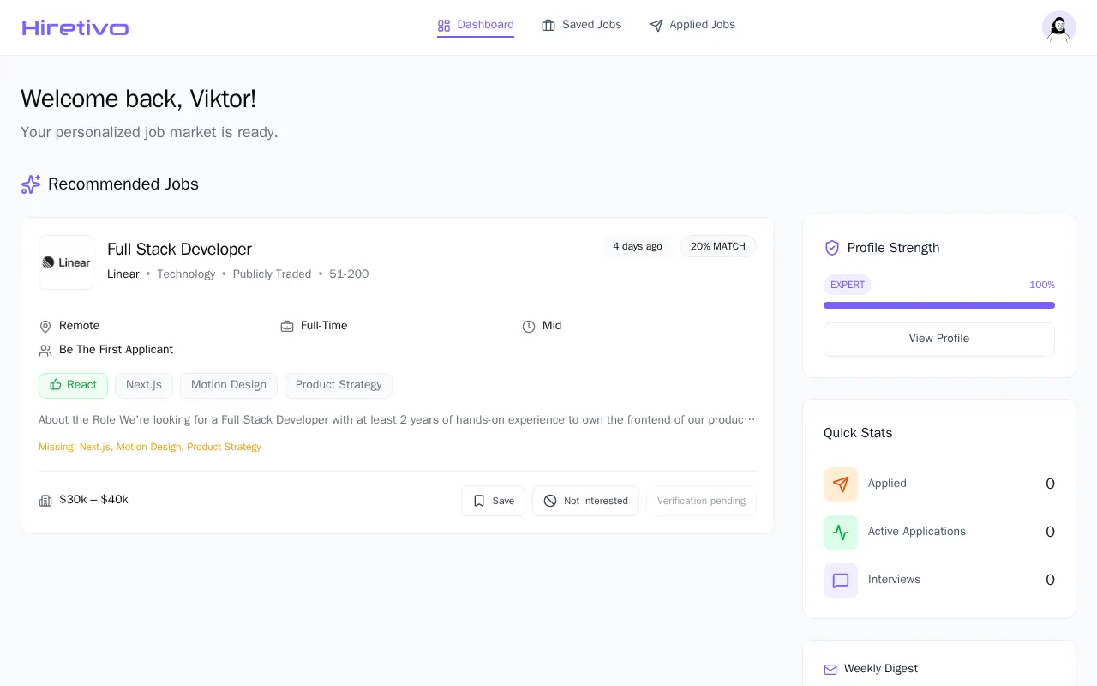
Task: Go to the Applied Jobs tab
Action: [692, 25]
